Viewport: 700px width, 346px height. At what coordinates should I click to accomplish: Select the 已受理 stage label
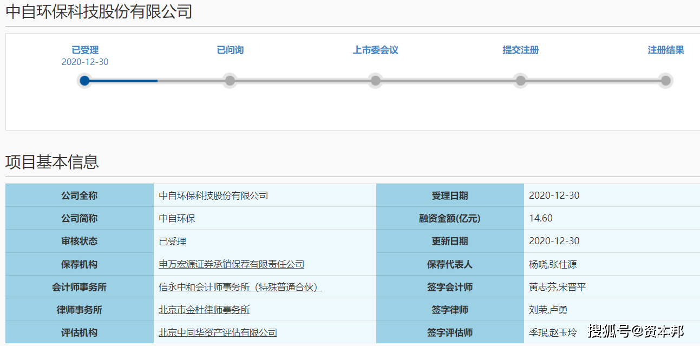(85, 50)
